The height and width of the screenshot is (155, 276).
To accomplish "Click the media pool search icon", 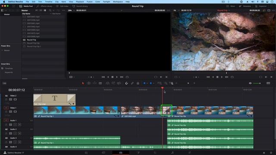I will click(50, 10).
